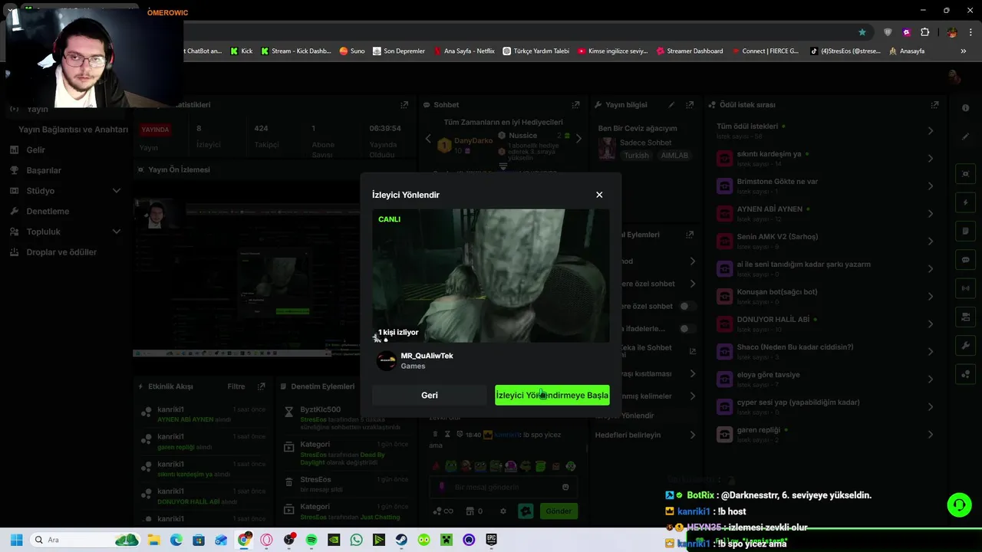Open Stream - Kick Dashboard bookmark
Image resolution: width=982 pixels, height=552 pixels.
coord(295,51)
